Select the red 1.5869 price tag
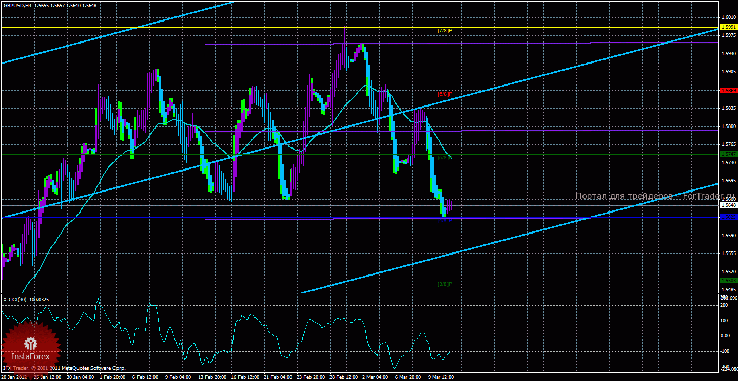The width and height of the screenshot is (738, 381). [x=728, y=90]
